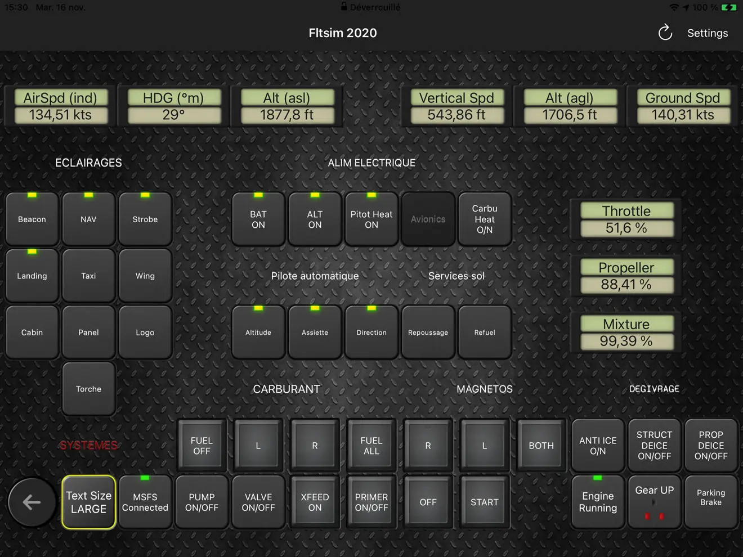Image resolution: width=743 pixels, height=557 pixels.
Task: Toggle fuel PUMP ON/OFF
Action: (x=202, y=502)
